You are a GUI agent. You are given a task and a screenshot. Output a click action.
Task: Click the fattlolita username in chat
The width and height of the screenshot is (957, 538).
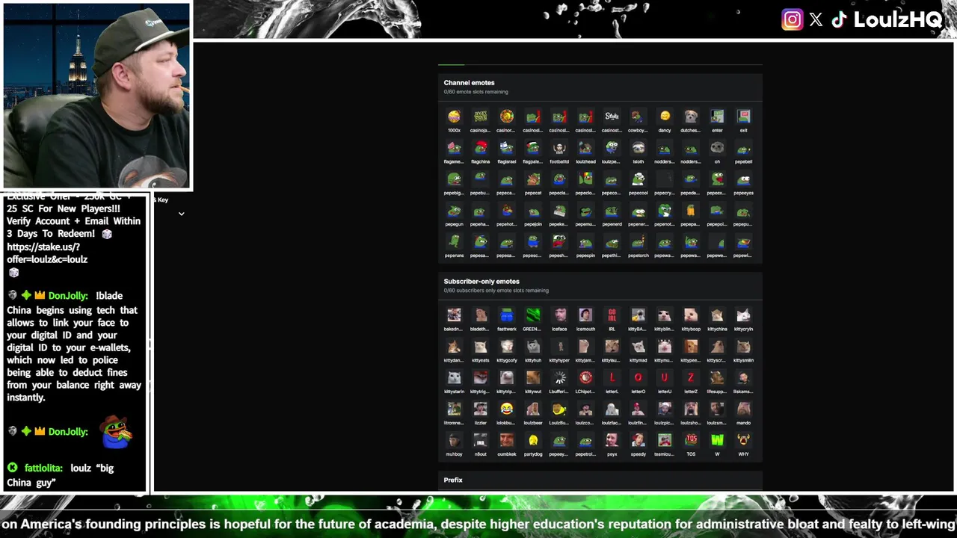[x=43, y=468]
